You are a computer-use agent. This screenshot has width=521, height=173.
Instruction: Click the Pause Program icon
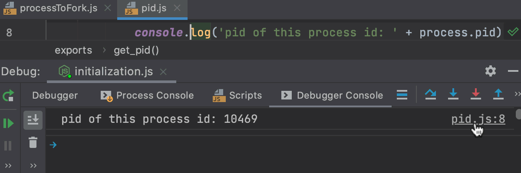pyautogui.click(x=8, y=145)
